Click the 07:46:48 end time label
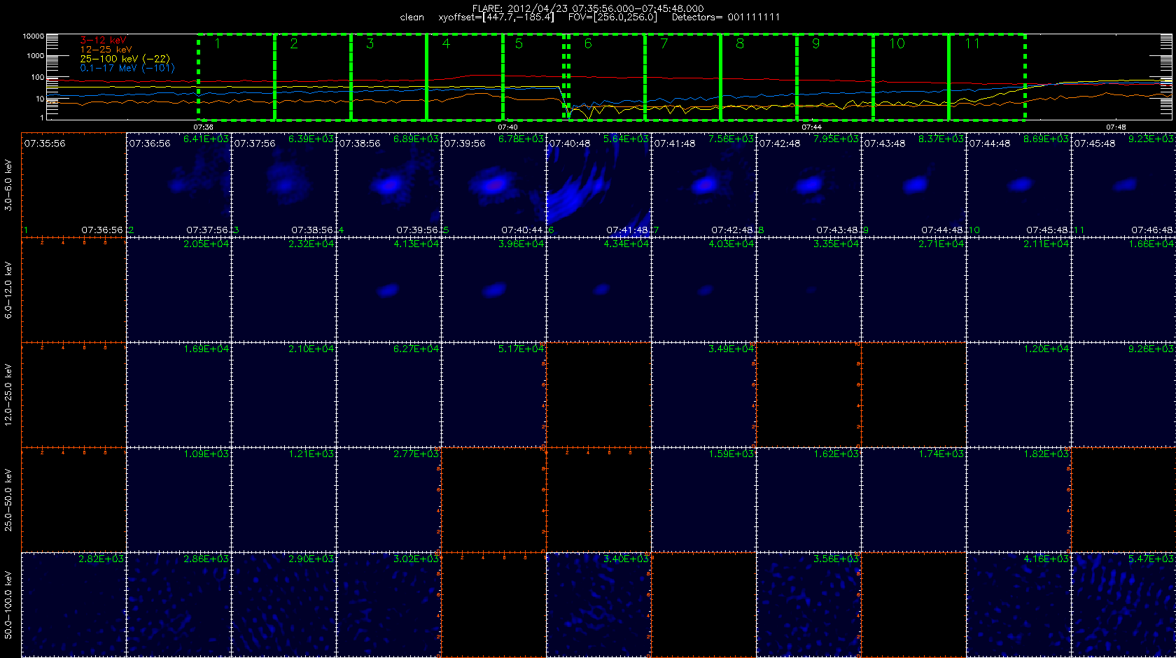The width and height of the screenshot is (1176, 658). click(1152, 230)
